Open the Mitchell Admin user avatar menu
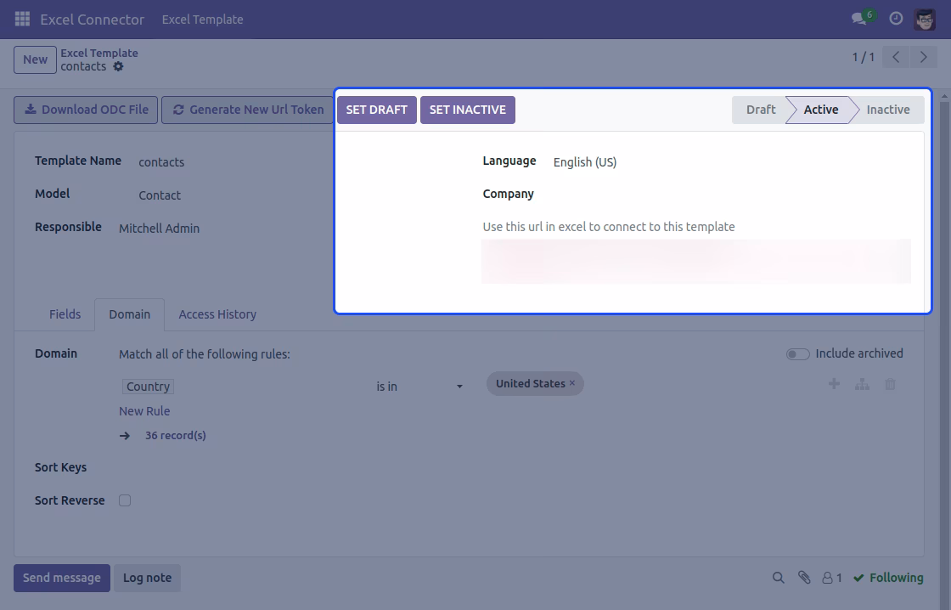The width and height of the screenshot is (951, 610). click(925, 19)
